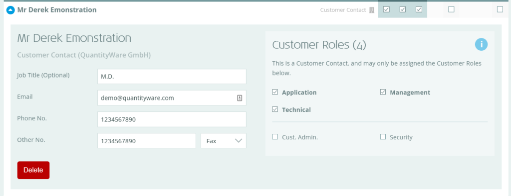Click the Other No. input field
Viewport: 511px width, 196px height.
tap(147, 141)
